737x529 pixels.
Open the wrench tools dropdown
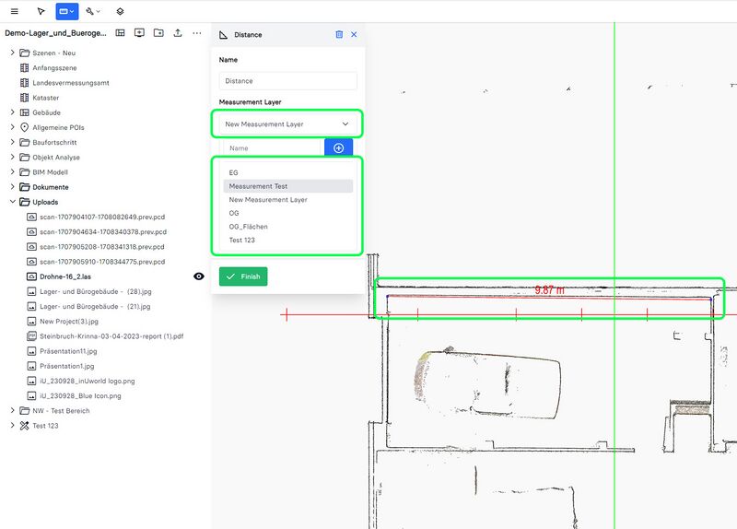tap(93, 11)
